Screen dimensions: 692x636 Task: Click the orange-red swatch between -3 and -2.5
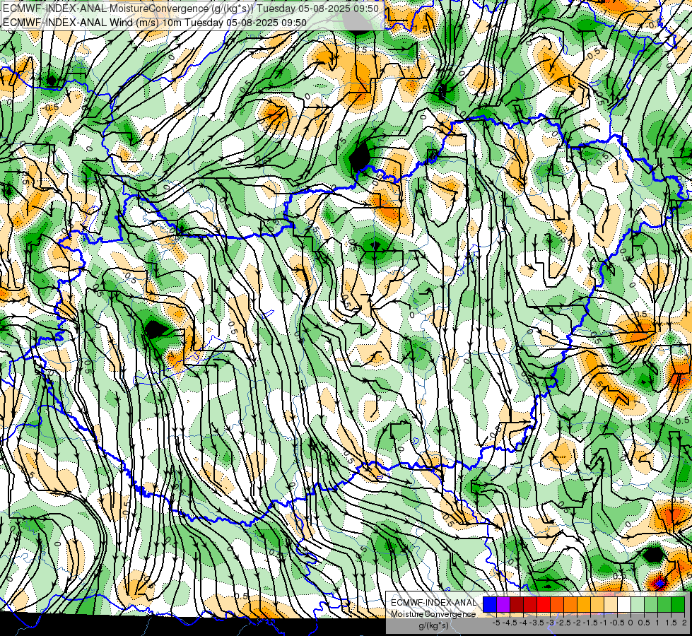coord(557,604)
